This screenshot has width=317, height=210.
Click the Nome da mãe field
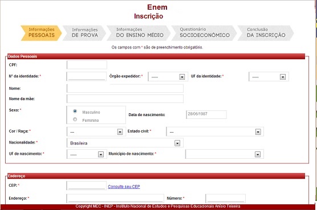click(125, 99)
